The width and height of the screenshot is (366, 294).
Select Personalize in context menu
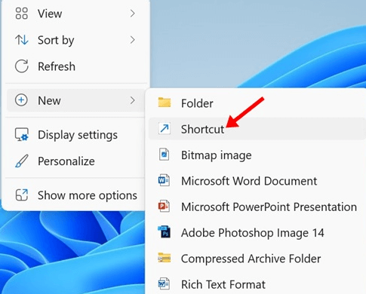tap(75, 161)
